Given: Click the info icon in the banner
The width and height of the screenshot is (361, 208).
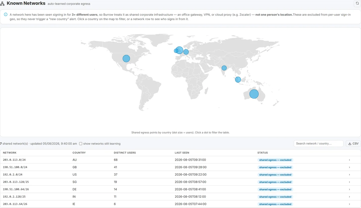Looking at the screenshot, I should (6, 15).
